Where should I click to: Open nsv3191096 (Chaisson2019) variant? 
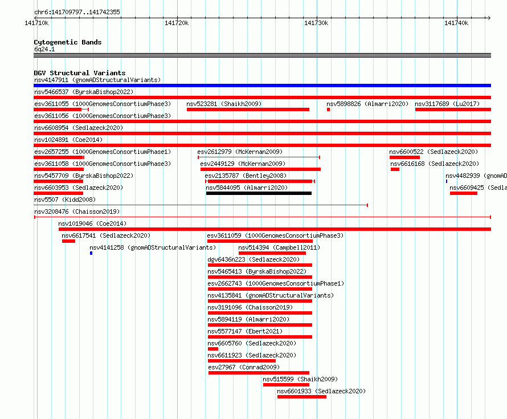point(250,307)
